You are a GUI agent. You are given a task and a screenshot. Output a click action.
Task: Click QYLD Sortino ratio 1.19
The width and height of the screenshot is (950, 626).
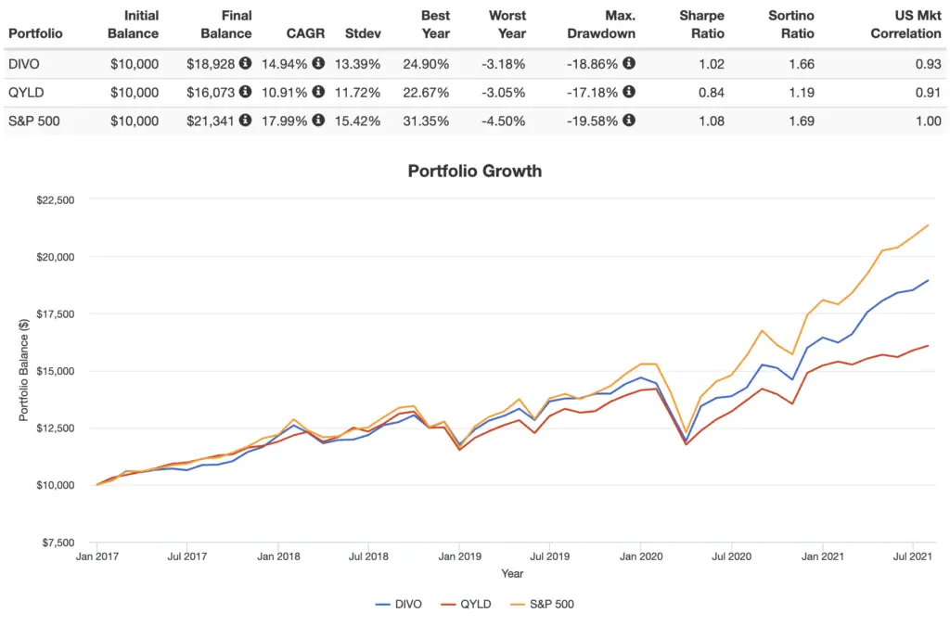[802, 92]
